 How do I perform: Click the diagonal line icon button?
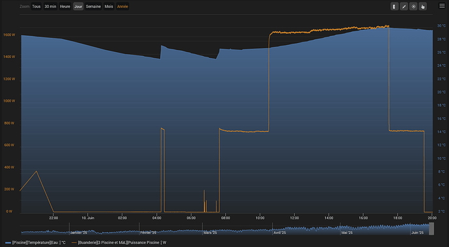click(403, 7)
